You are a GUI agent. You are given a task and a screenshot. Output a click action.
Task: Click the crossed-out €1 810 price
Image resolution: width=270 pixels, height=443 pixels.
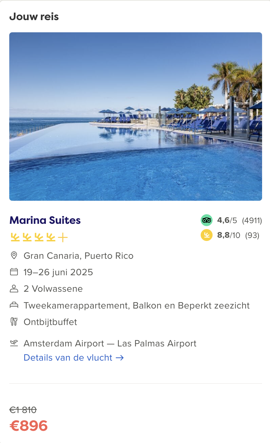(x=23, y=410)
